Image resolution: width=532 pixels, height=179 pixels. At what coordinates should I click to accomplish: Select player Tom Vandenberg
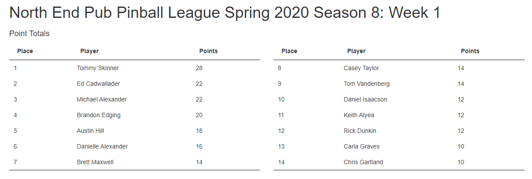(366, 84)
